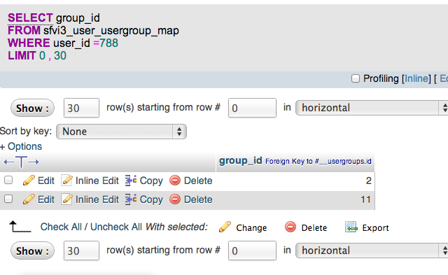Click the pencil Edit icon in group_id 2 row
Image resolution: width=448 pixels, height=275 pixels.
29,181
